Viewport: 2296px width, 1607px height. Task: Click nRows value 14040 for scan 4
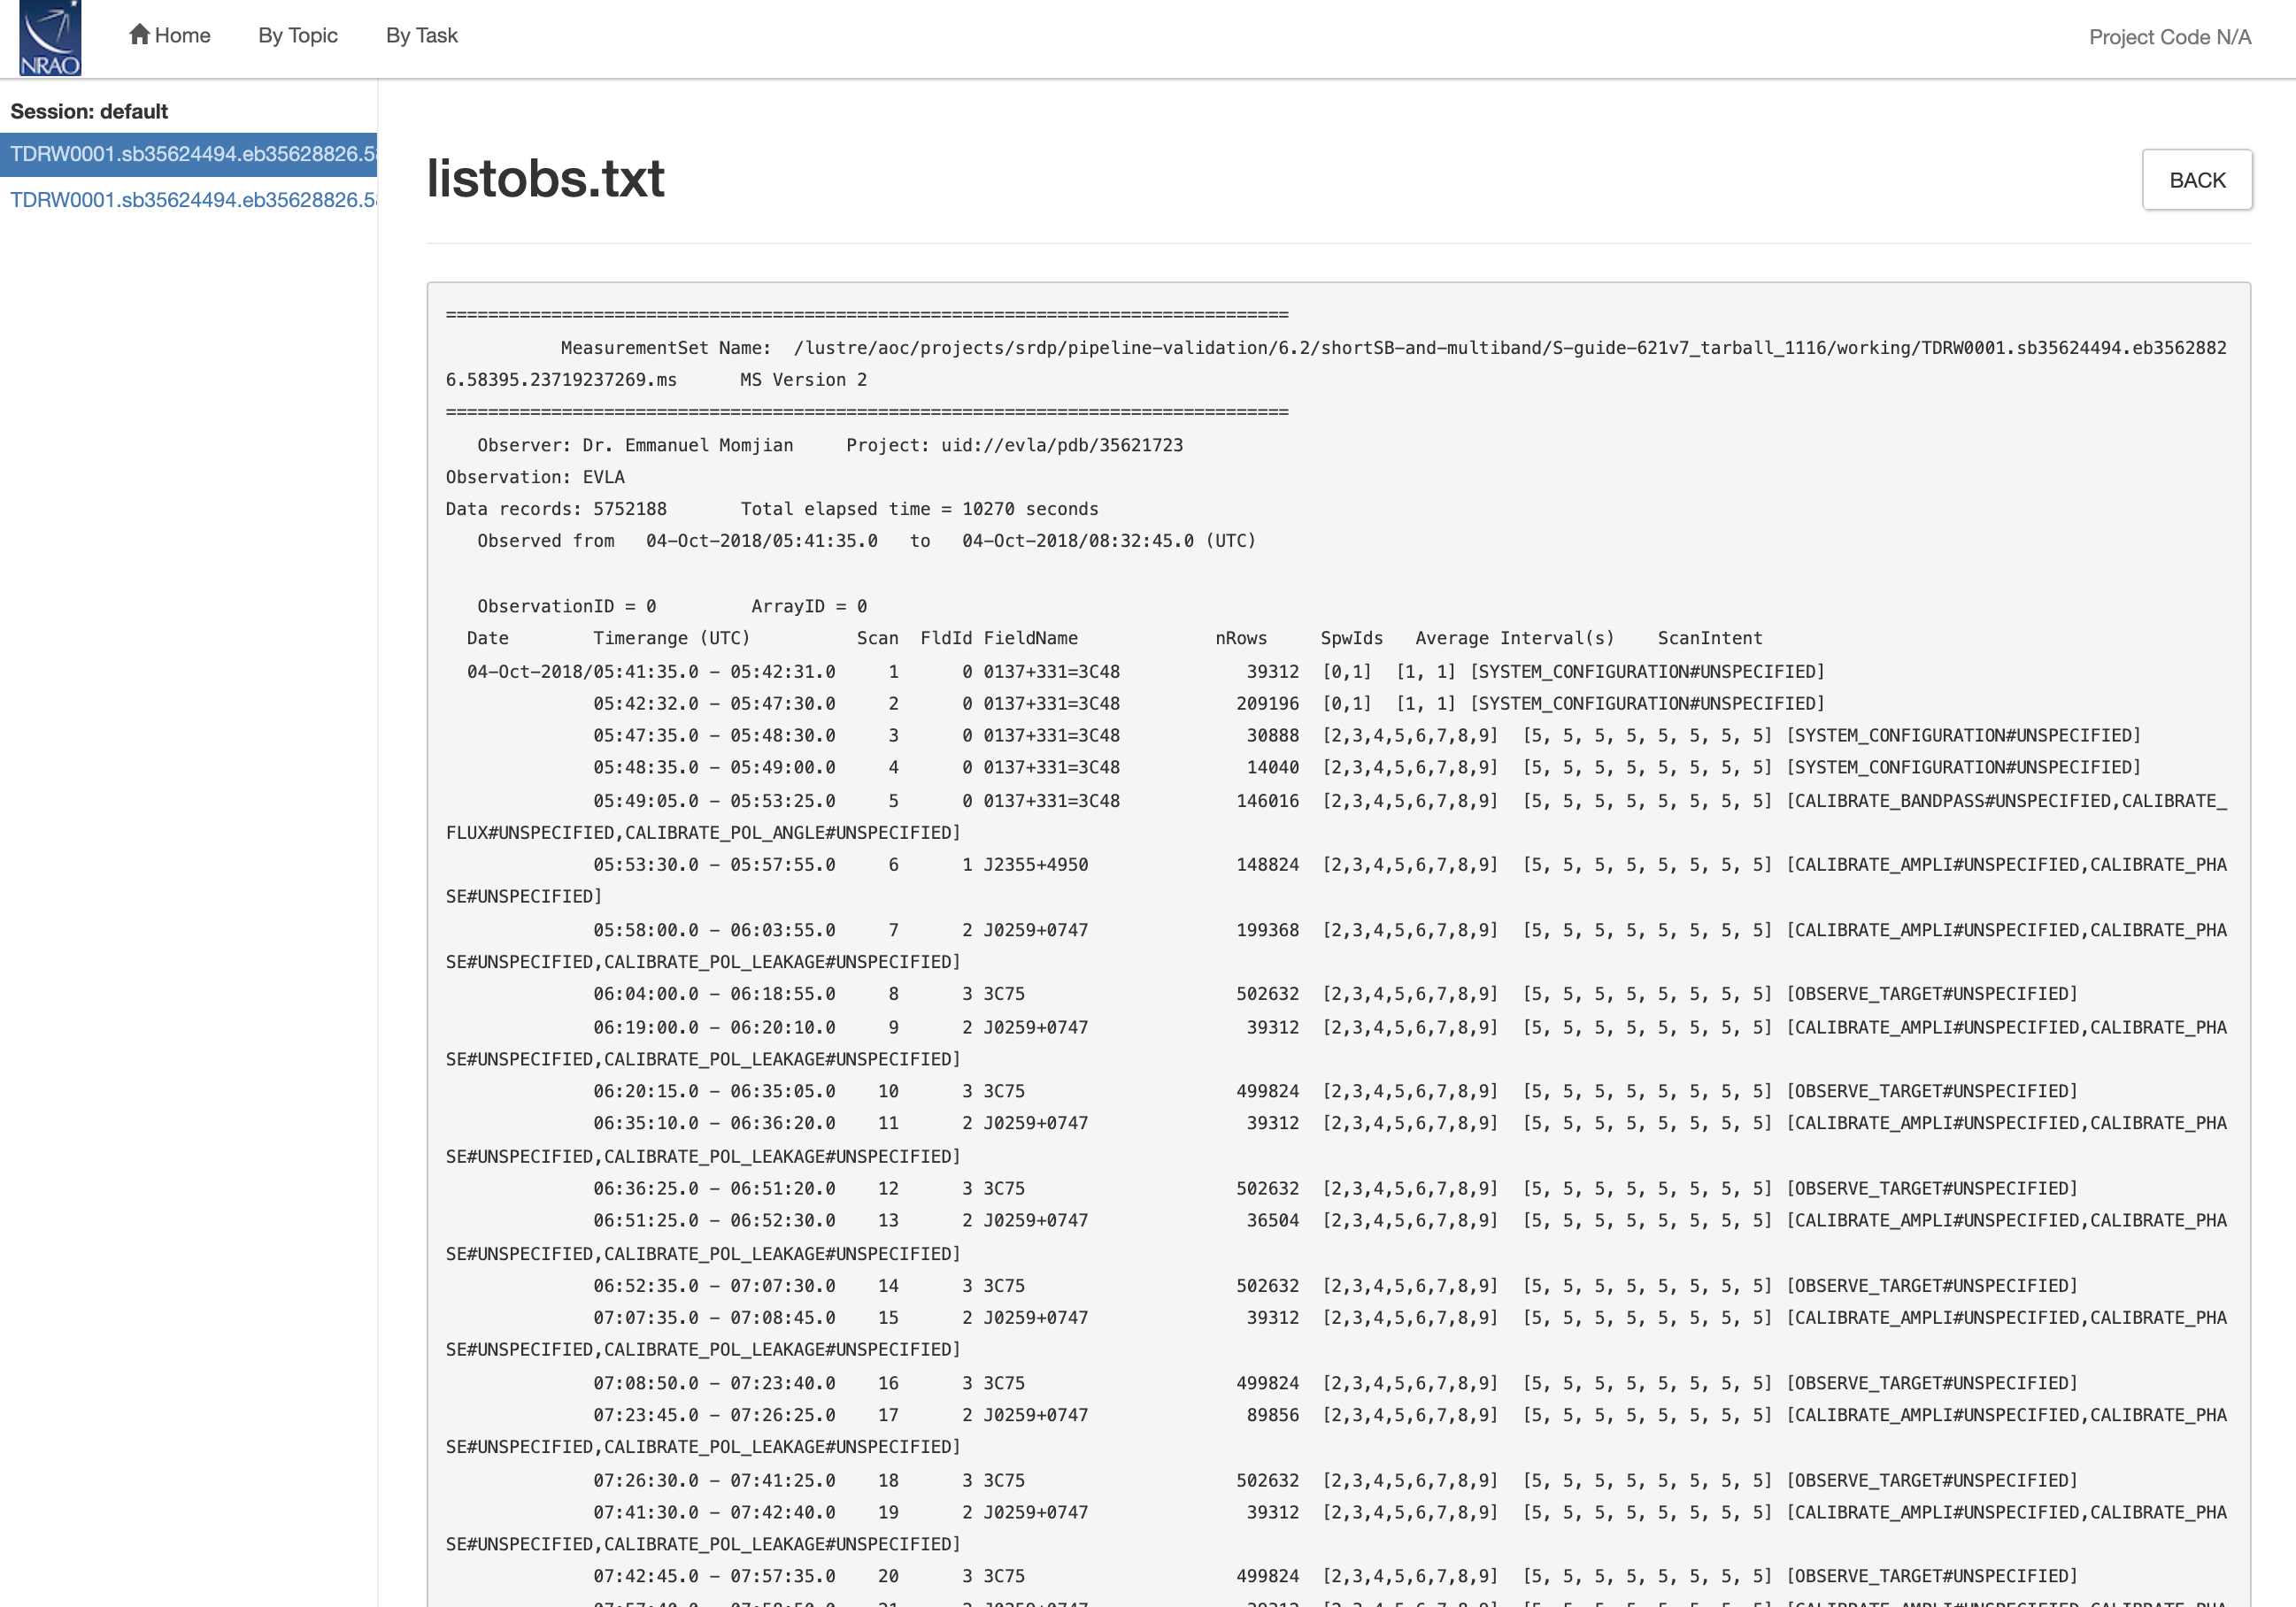(1272, 768)
